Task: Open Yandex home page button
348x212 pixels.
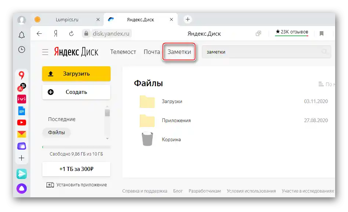Action: point(55,33)
